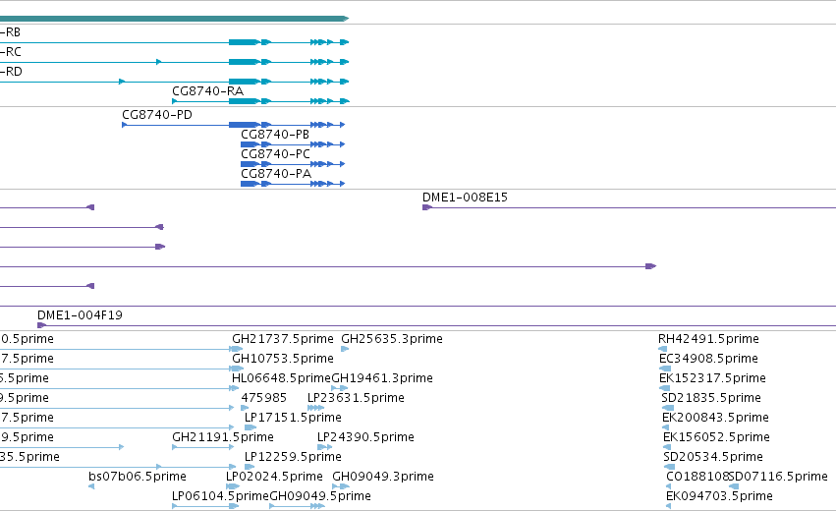Click the DME1-004F19 clone label
The width and height of the screenshot is (836, 511).
point(80,315)
